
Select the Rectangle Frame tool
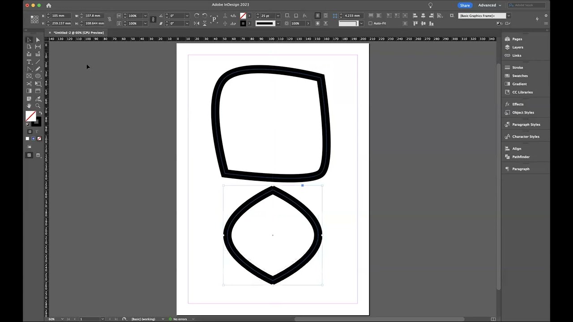click(29, 76)
